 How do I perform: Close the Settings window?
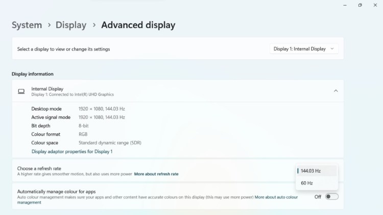pos(375,5)
